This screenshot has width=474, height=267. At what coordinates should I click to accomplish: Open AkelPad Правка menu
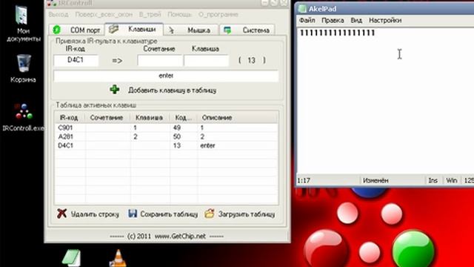tap(333, 20)
